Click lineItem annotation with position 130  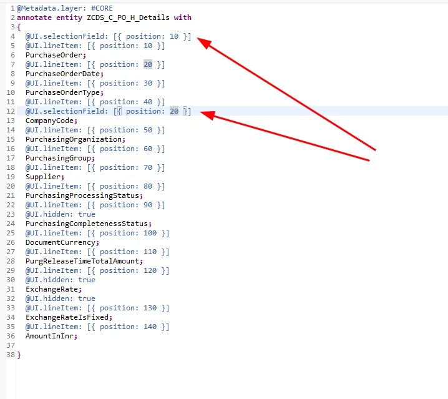tap(97, 308)
